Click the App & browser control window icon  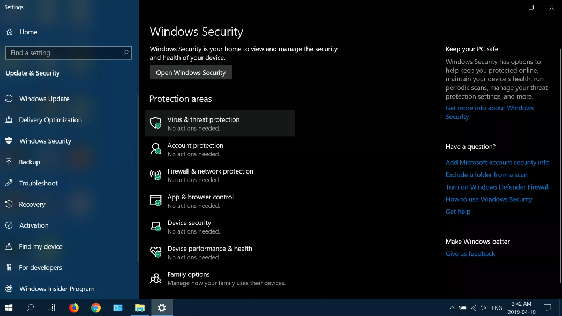(x=155, y=200)
